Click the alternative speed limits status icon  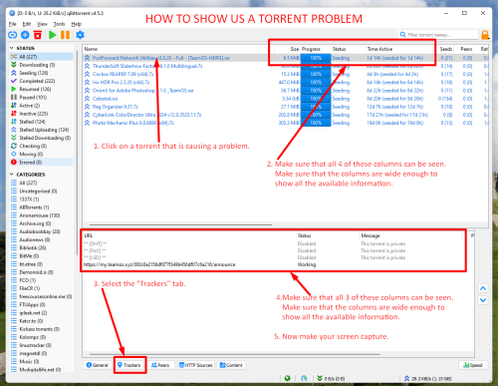pos(304,378)
